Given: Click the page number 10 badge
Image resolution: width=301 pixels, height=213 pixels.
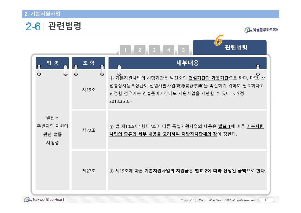Looking at the screenshot, I should point(266,200).
